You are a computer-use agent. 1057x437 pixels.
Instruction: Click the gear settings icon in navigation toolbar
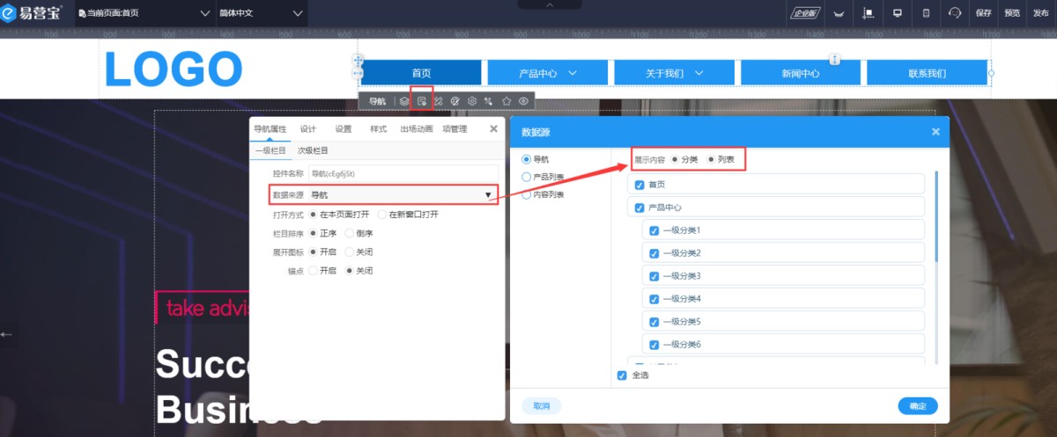(472, 101)
